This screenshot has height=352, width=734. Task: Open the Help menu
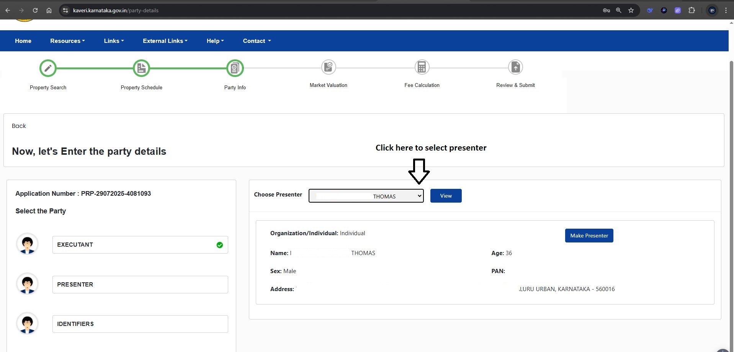[x=215, y=41]
